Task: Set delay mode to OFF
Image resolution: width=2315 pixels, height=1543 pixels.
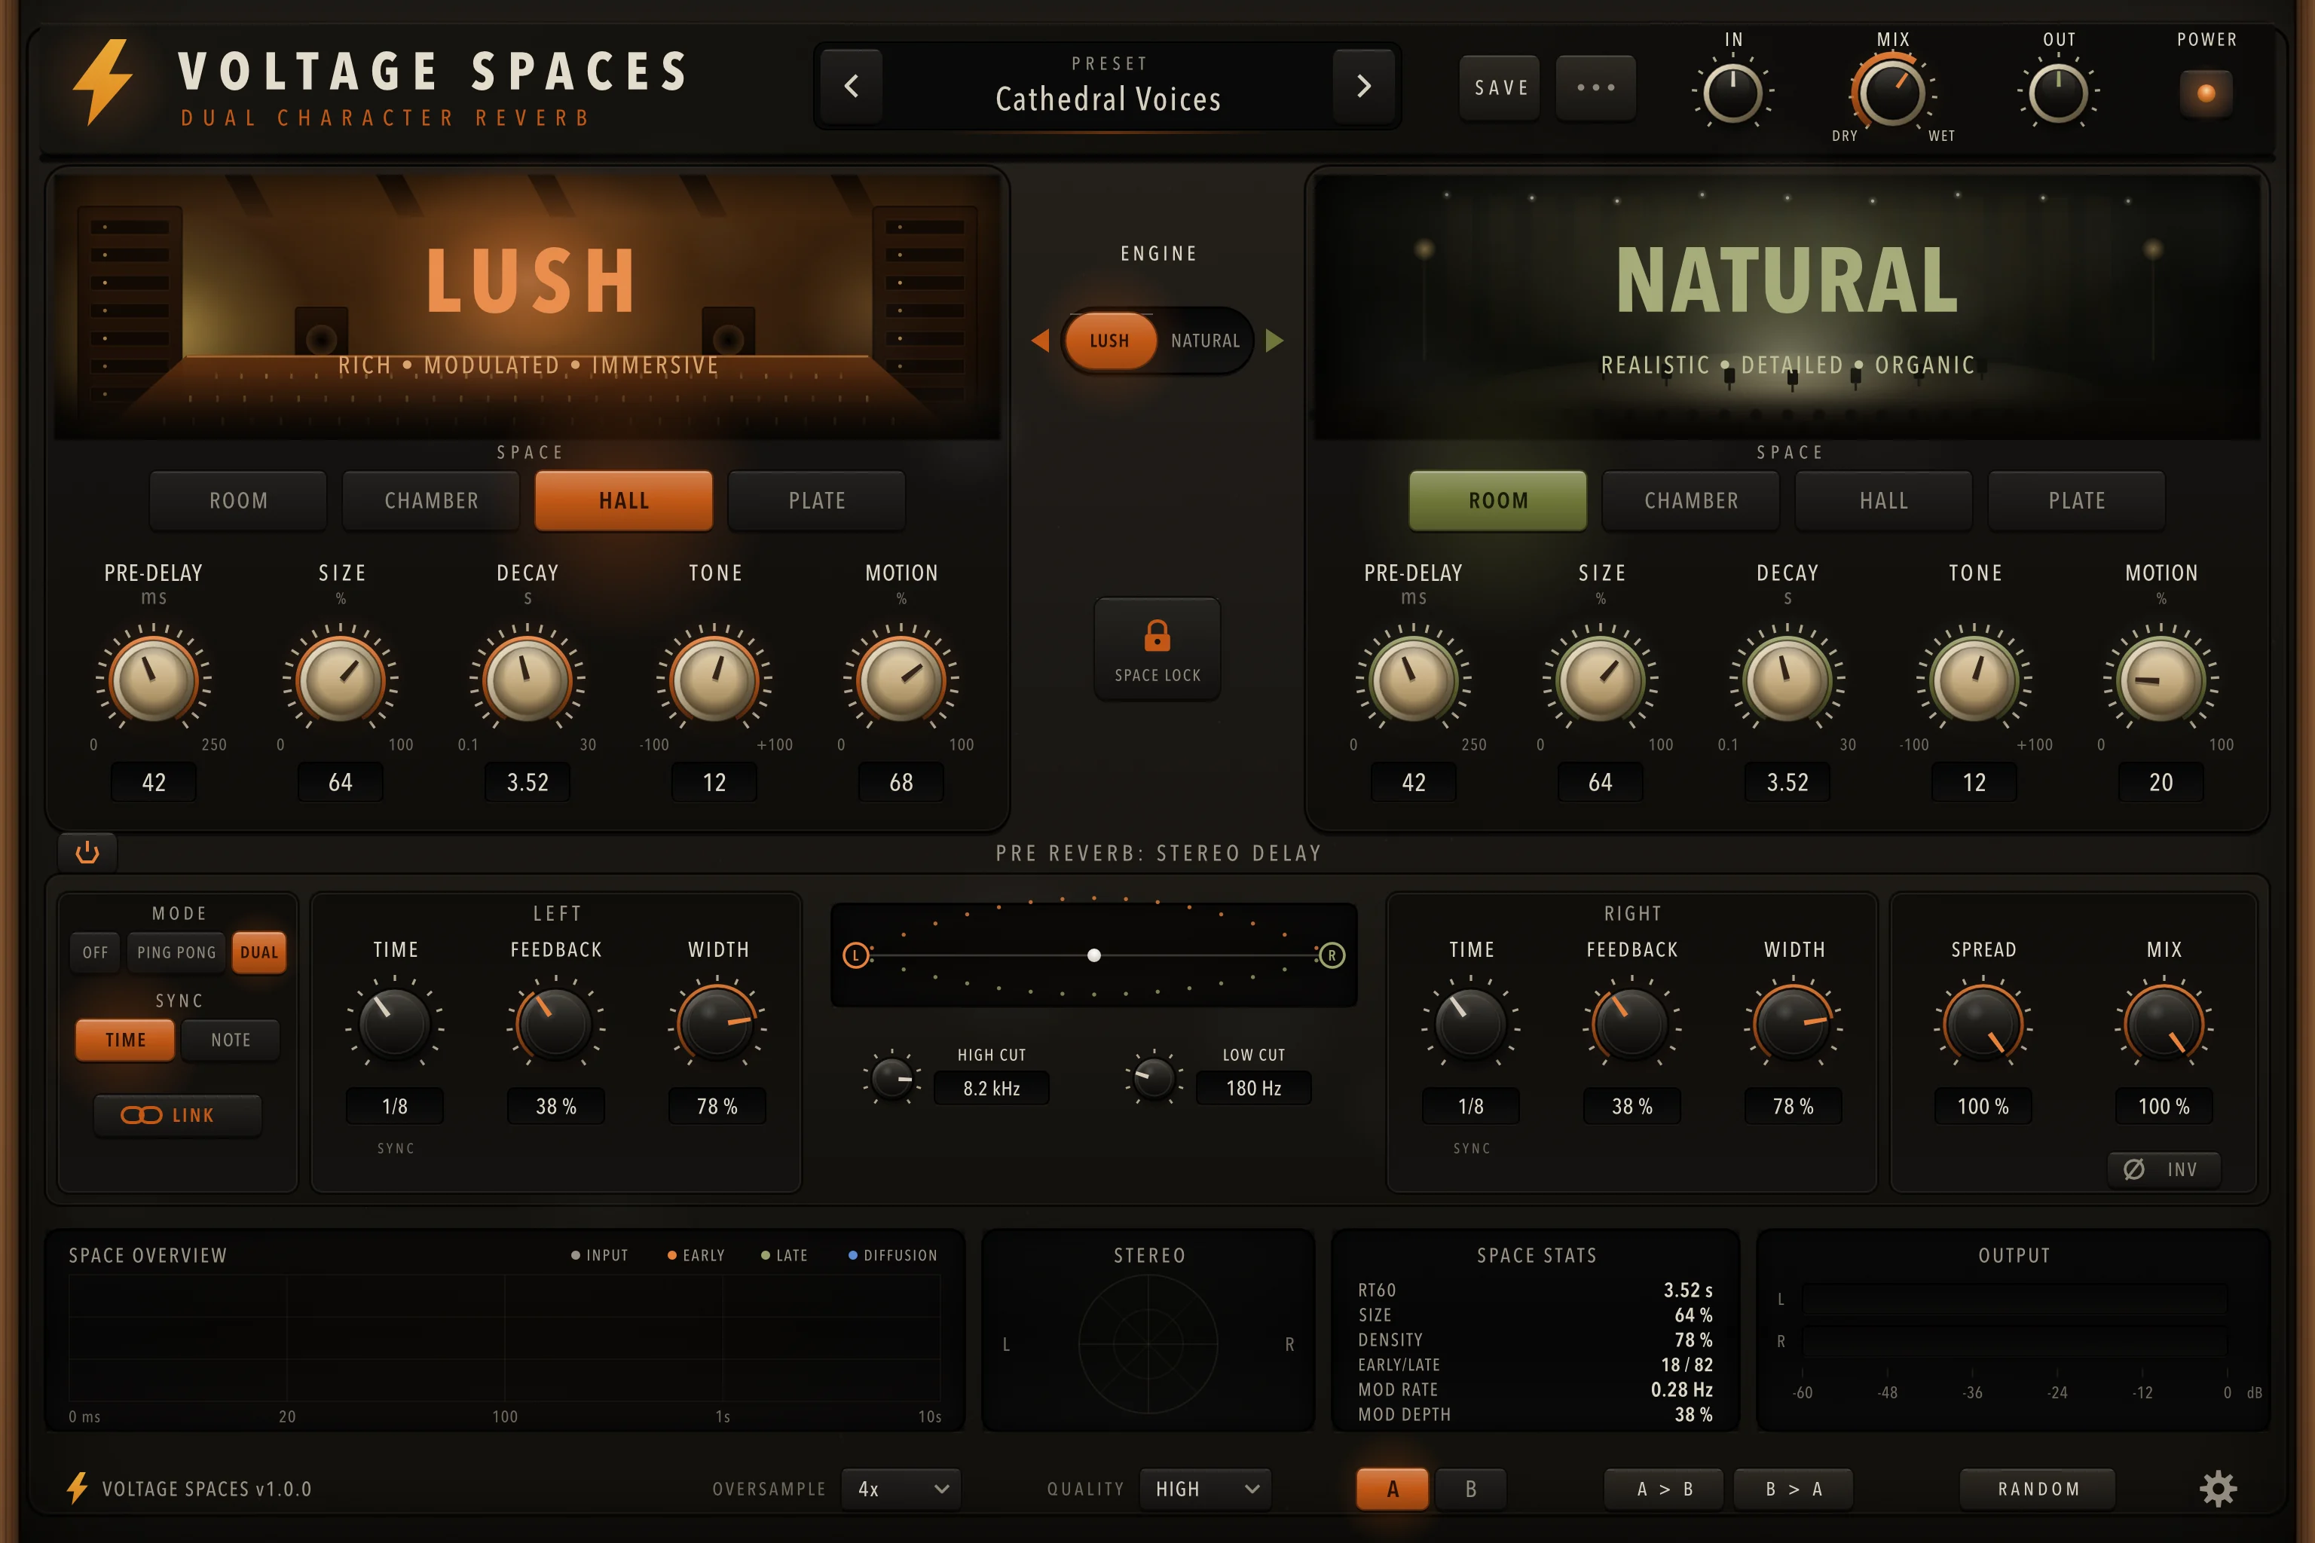Action: tap(96, 952)
